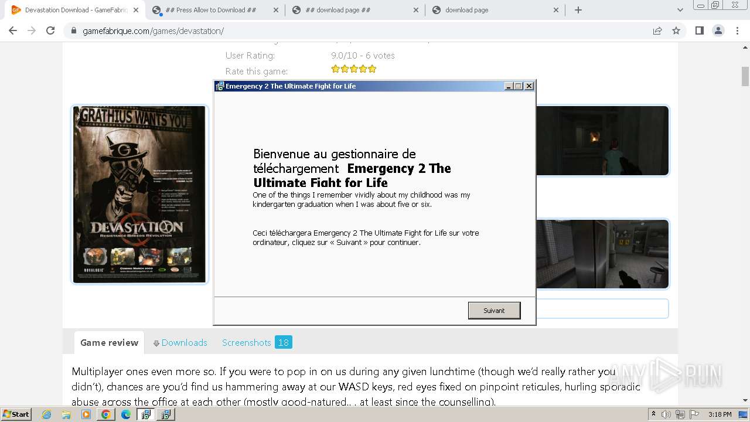Reload the current browser page

(50, 30)
